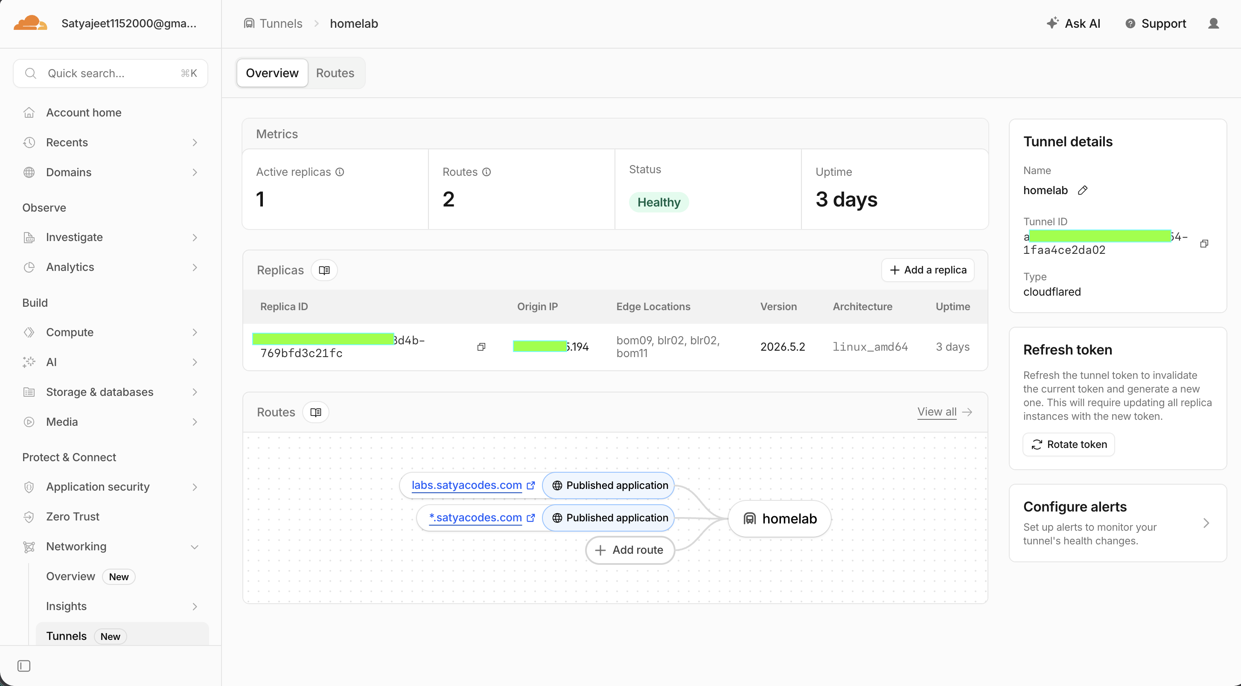Click the Support question mark icon
This screenshot has height=686, width=1241.
tap(1130, 23)
